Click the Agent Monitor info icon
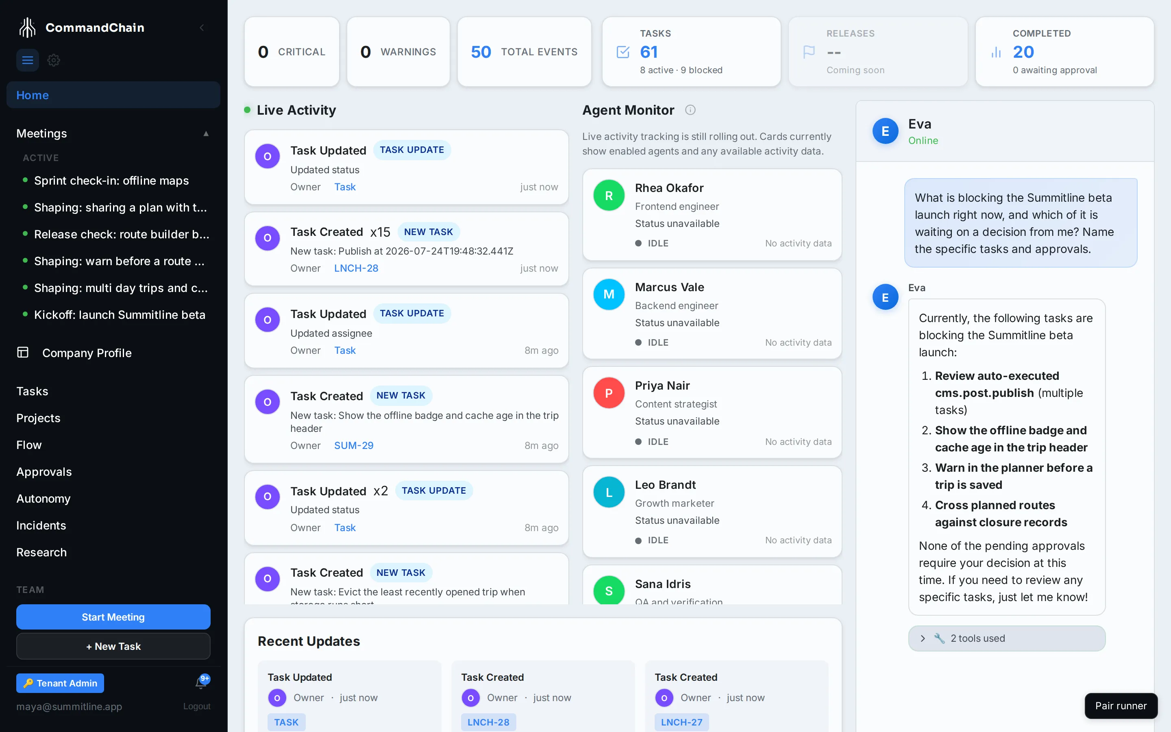The image size is (1171, 732). (x=690, y=110)
